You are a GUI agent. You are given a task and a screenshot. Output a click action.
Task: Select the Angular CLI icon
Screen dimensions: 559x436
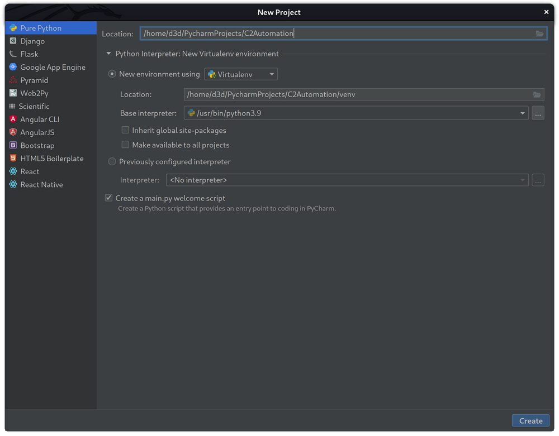[12, 119]
